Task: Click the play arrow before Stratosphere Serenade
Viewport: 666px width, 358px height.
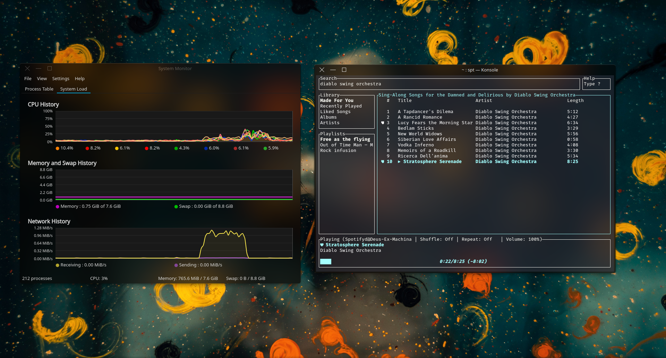Action: point(399,162)
